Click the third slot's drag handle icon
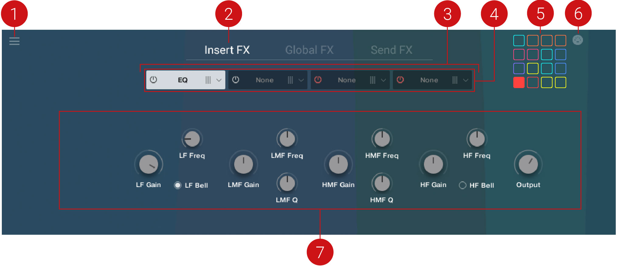The width and height of the screenshot is (617, 266). (373, 80)
